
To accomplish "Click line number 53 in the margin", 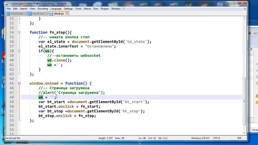I will coord(12,120).
